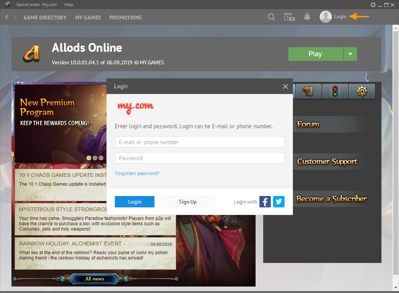Click the Allods Online game logo
399x293 pixels.
(x=31, y=54)
